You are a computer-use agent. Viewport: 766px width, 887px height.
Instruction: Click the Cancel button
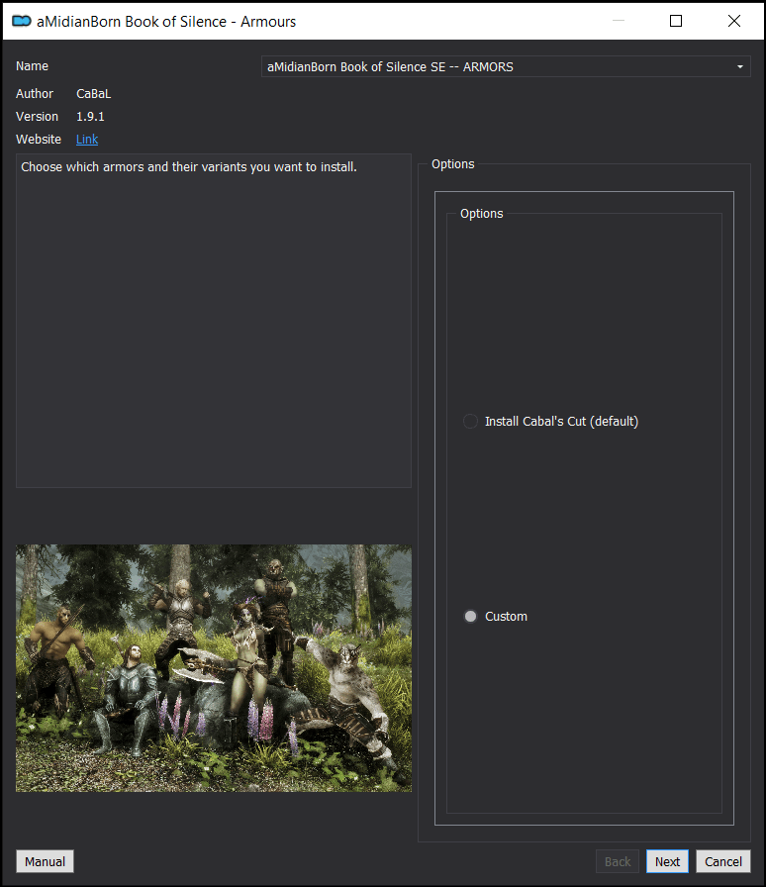tap(723, 861)
